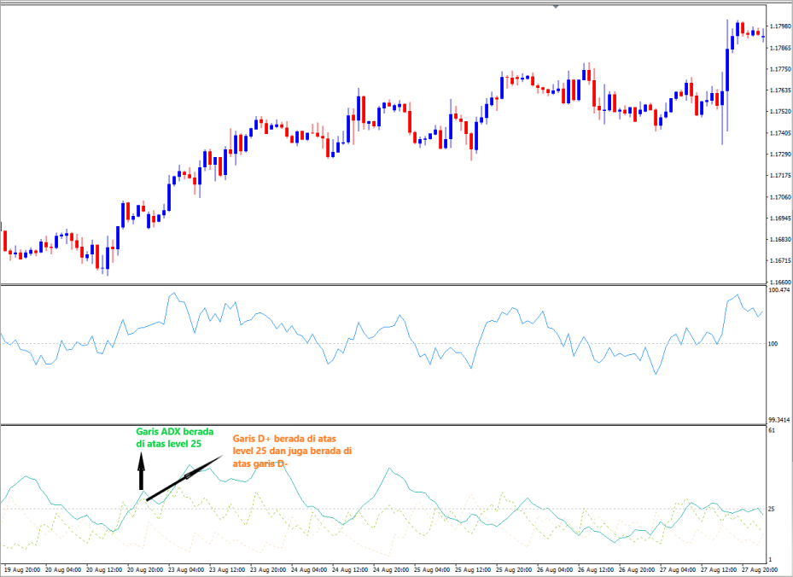Click the 1.17060 price axis label

tap(780, 197)
